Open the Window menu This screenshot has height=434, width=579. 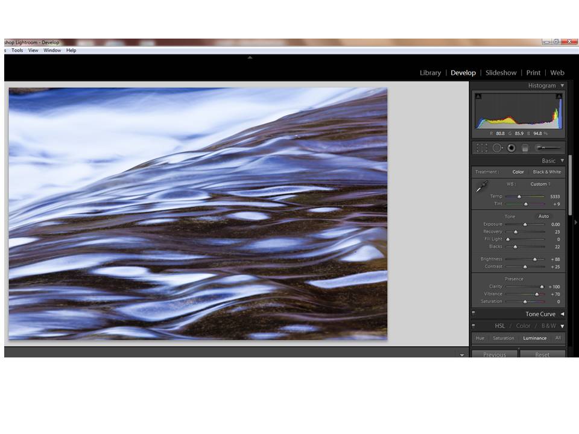[52, 51]
